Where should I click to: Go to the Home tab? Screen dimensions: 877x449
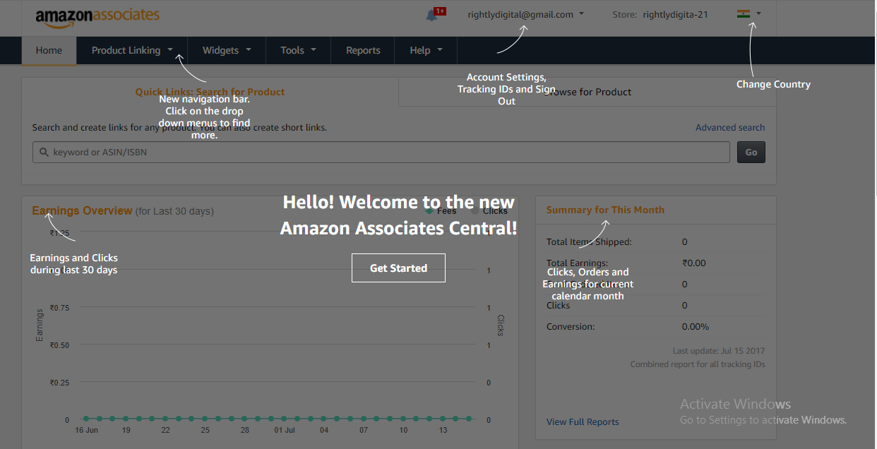pyautogui.click(x=49, y=50)
